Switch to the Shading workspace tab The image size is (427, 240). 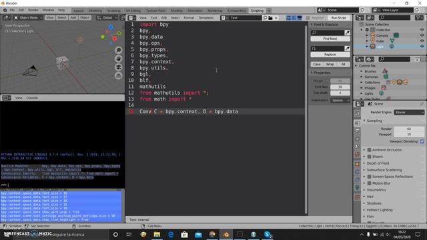176,11
